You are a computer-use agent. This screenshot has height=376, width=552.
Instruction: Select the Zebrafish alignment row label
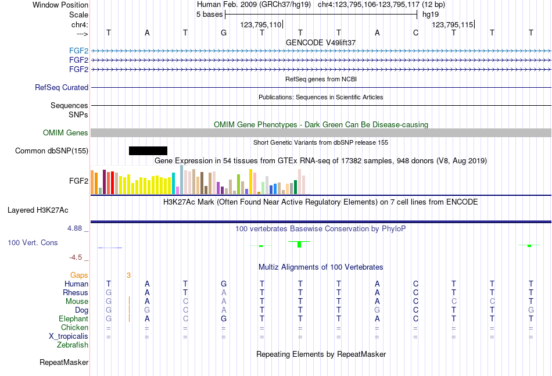tap(73, 345)
